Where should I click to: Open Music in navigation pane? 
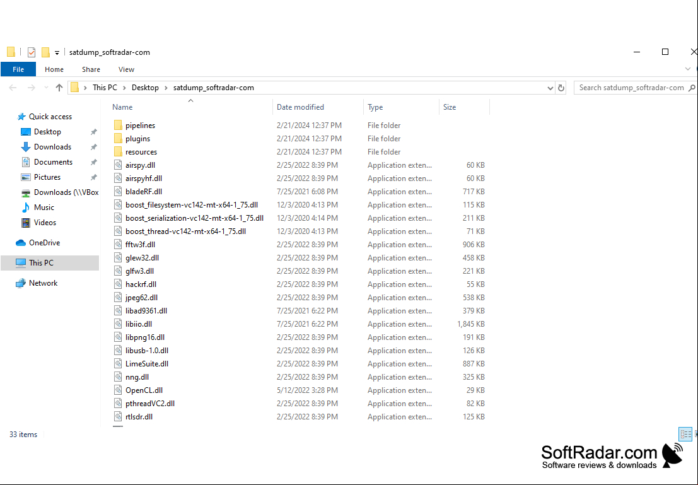[44, 207]
